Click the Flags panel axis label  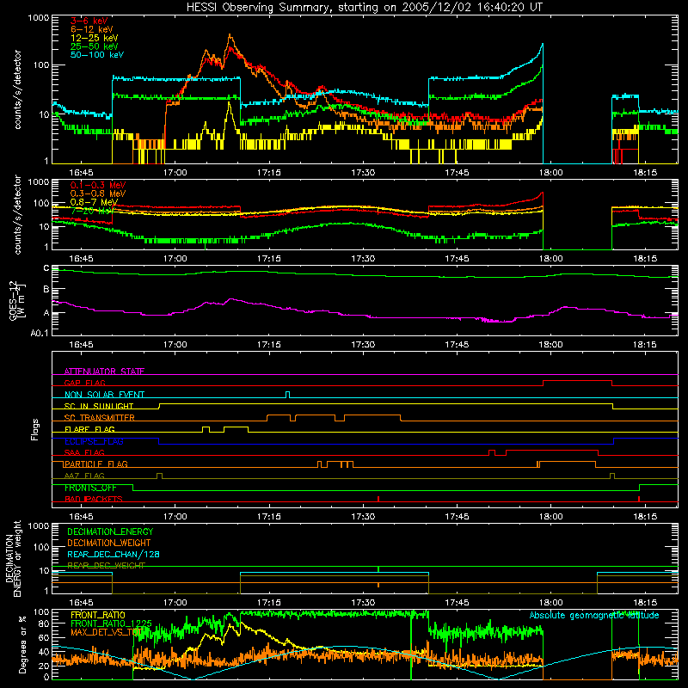[35, 429]
